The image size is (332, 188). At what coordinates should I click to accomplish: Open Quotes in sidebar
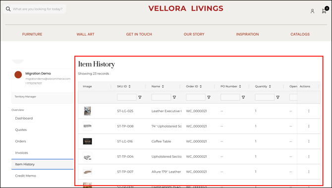[x=21, y=129]
